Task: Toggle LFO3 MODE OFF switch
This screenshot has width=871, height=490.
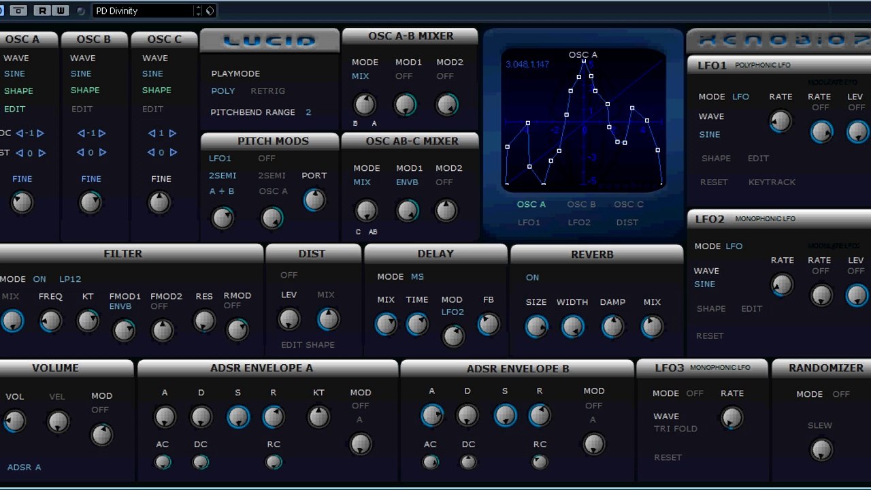Action: (695, 393)
